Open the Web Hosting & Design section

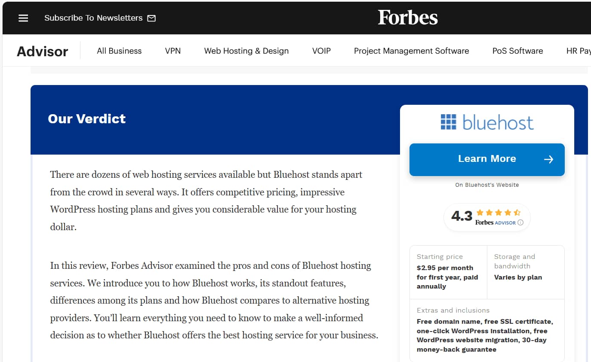tap(246, 51)
